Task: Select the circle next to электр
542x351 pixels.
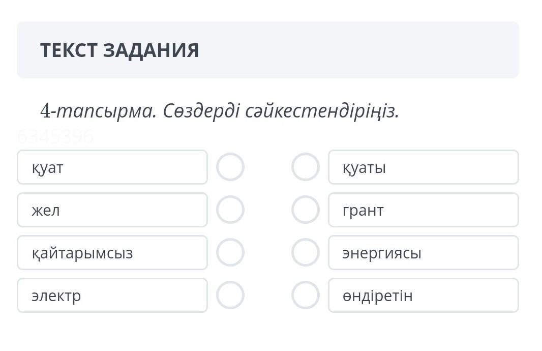Action: coord(230,295)
